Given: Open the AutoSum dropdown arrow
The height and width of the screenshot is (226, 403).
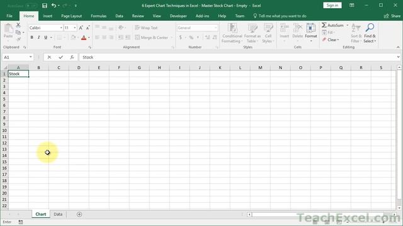Looking at the screenshot, I should 347,25.
